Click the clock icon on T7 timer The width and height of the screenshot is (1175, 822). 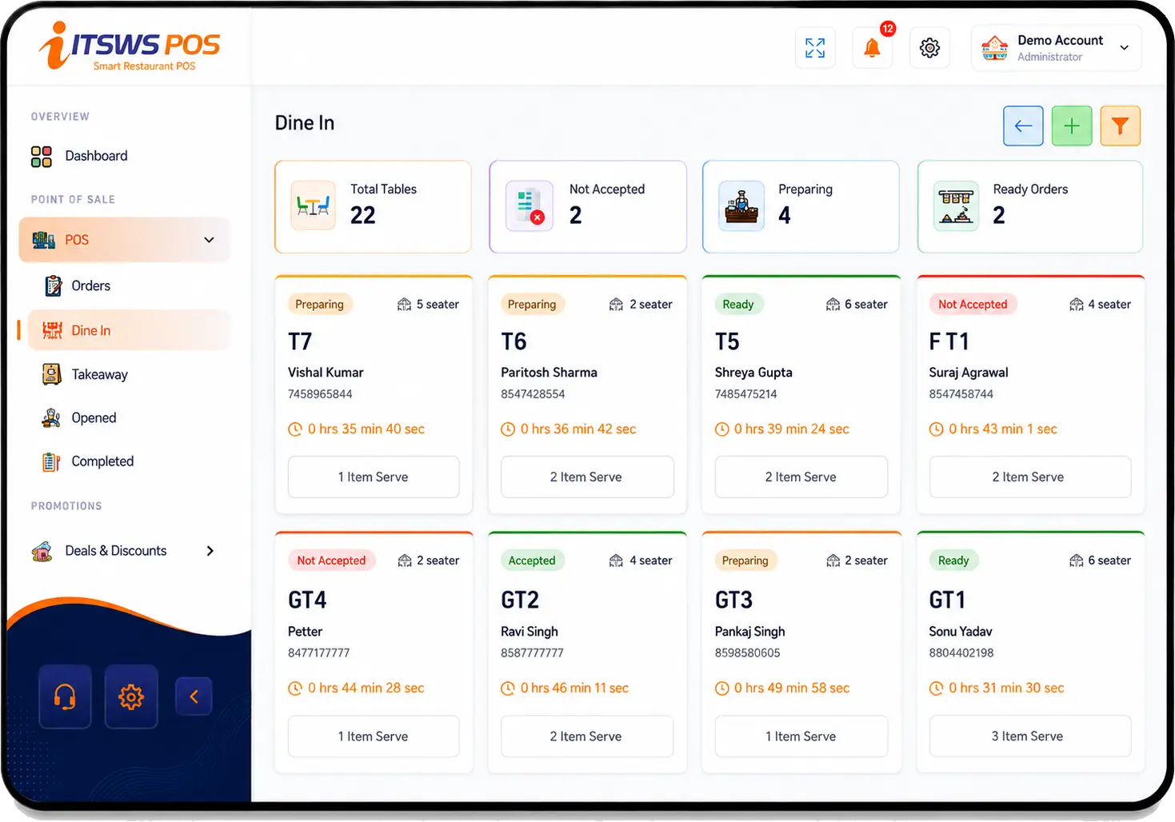point(294,429)
